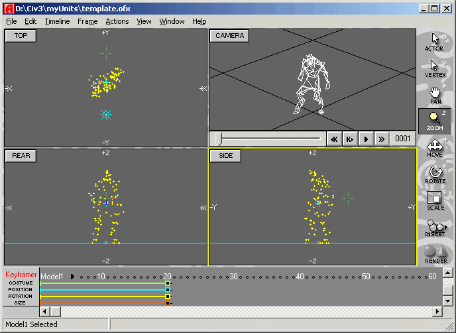The width and height of the screenshot is (456, 333).
Task: Click the cyan light source in TOP view
Action: [x=106, y=115]
